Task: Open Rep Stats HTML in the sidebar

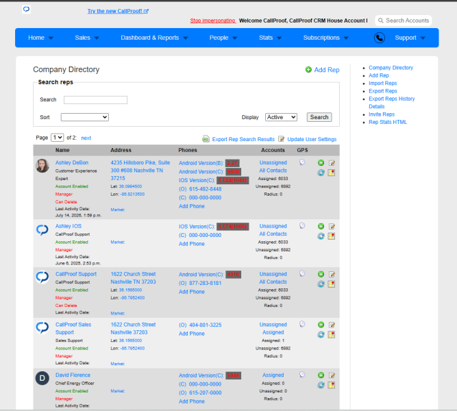Action: (388, 122)
